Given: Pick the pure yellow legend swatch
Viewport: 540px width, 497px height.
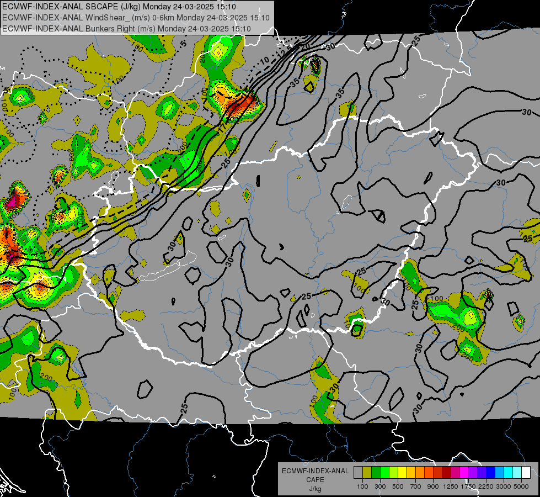Looking at the screenshot, I should point(402,472).
